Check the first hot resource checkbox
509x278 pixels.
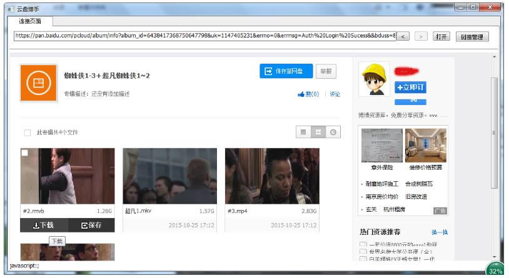(363, 244)
